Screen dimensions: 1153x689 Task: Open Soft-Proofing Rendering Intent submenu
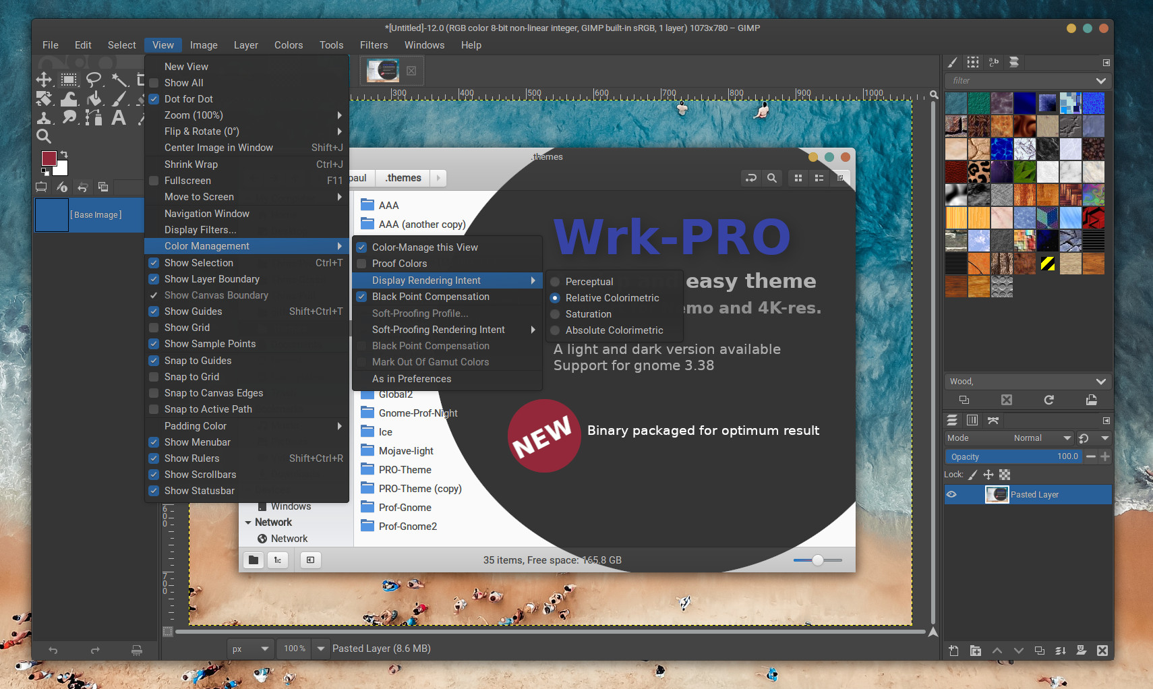447,330
